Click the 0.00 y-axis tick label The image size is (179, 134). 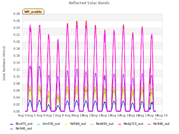click(x=17, y=111)
